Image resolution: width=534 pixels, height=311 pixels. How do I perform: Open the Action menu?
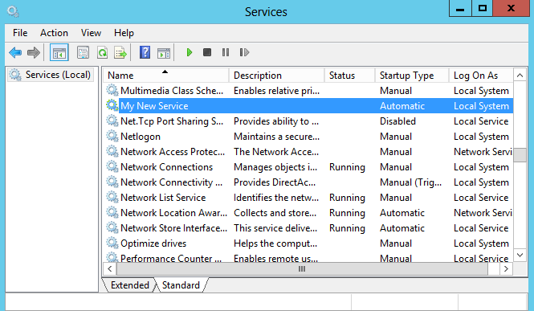click(54, 33)
